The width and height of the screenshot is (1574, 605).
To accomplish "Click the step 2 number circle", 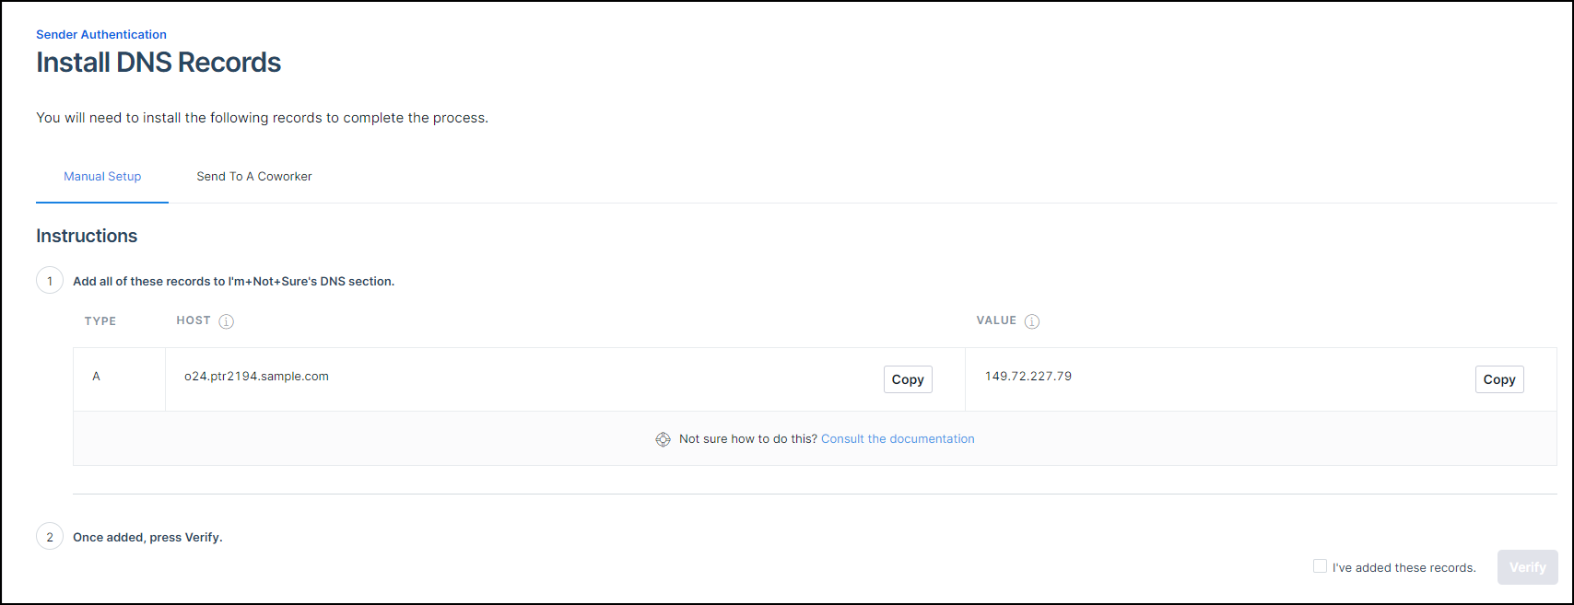I will tap(50, 537).
